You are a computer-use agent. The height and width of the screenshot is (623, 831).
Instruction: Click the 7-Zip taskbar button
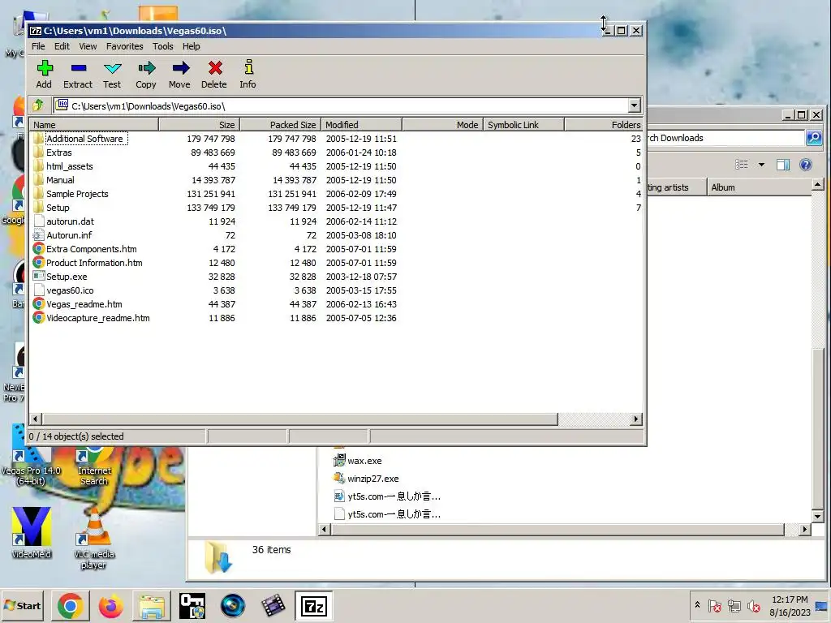313,606
